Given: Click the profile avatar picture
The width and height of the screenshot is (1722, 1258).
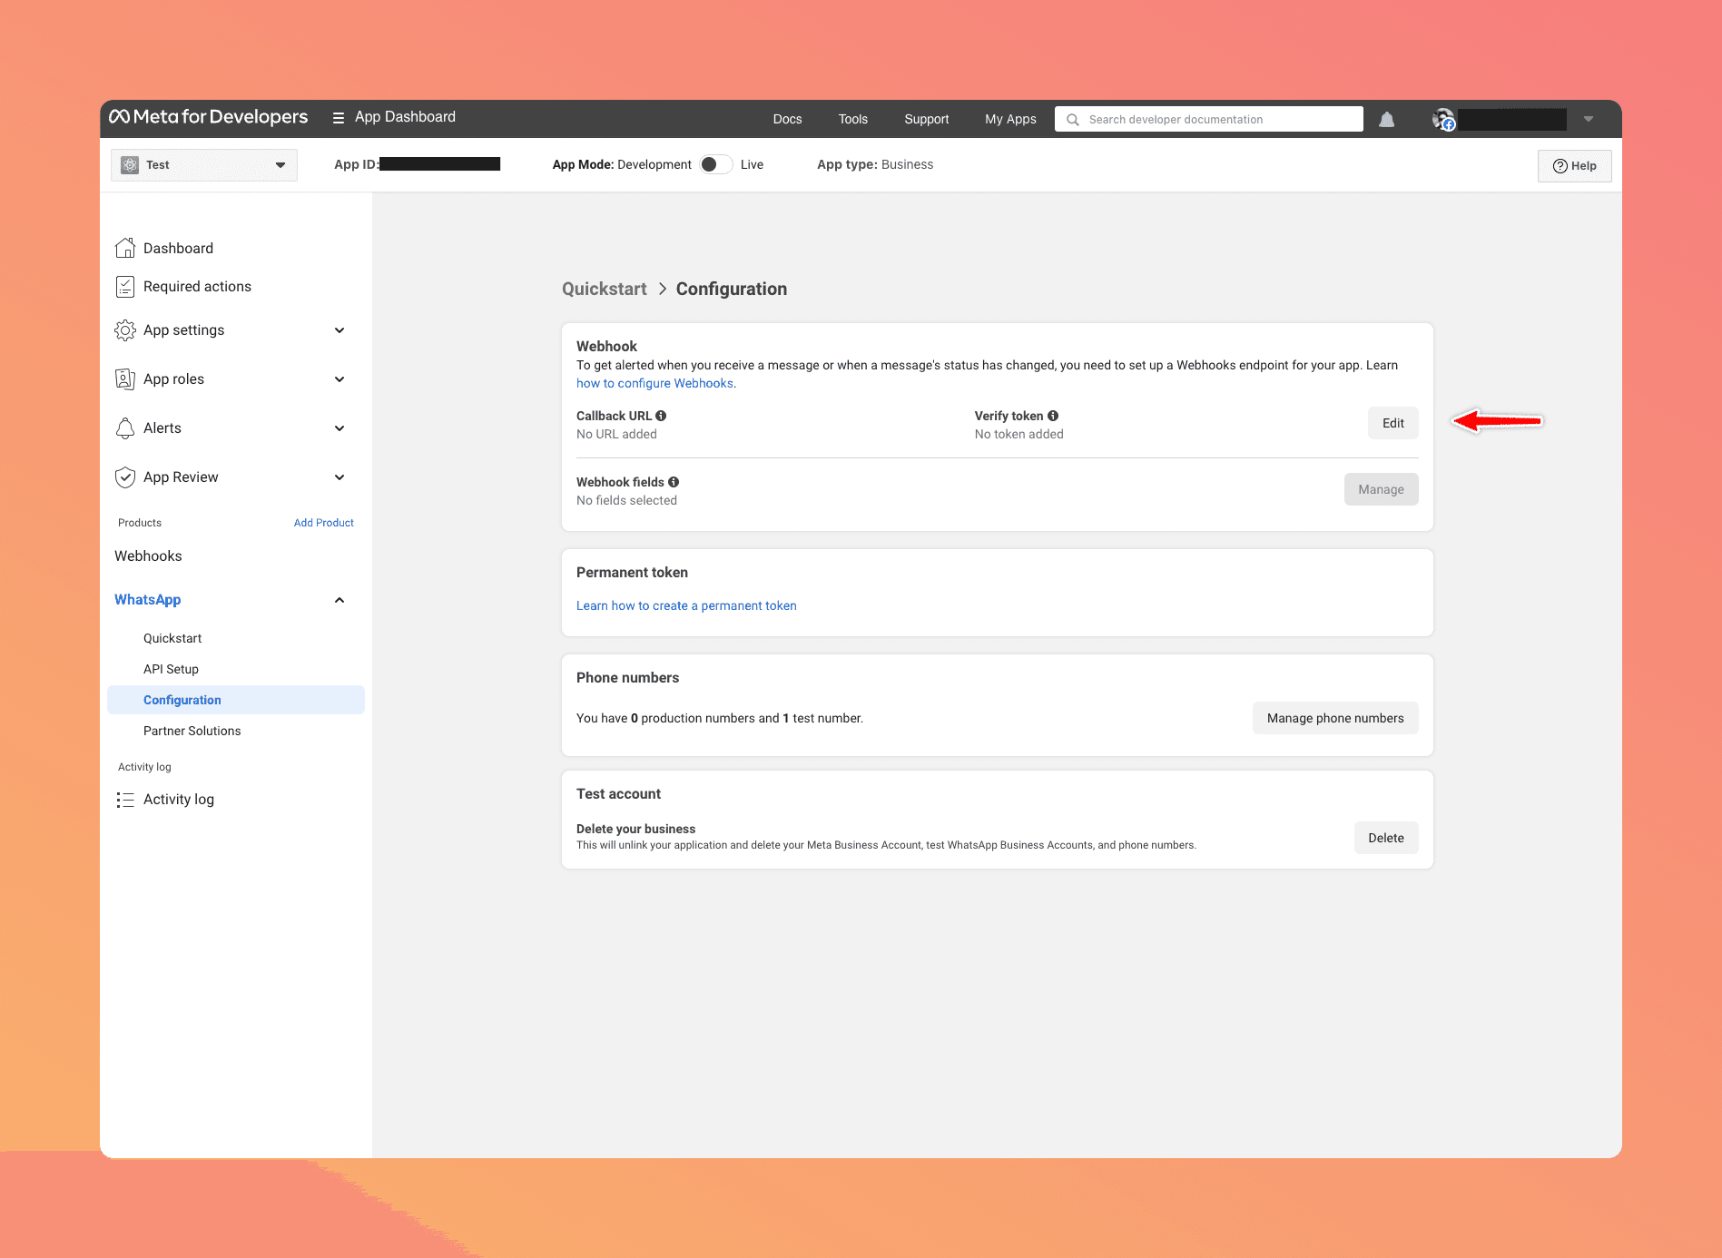Looking at the screenshot, I should click(x=1443, y=119).
